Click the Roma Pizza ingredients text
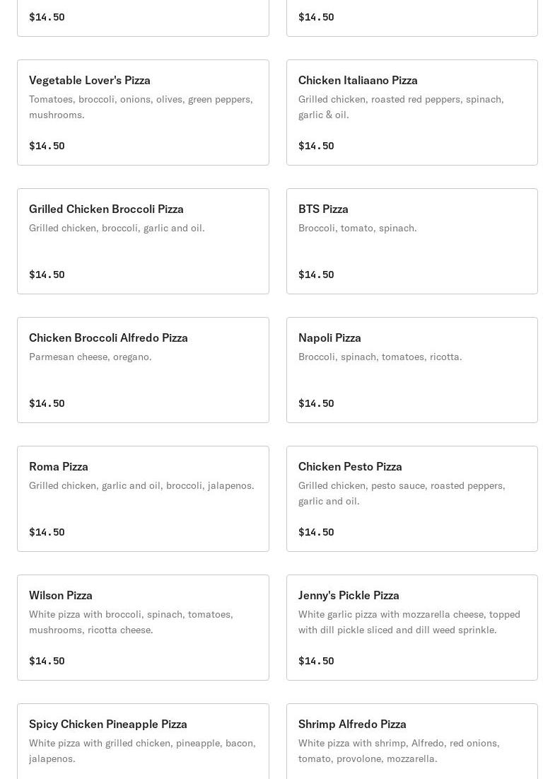Image resolution: width=555 pixels, height=779 pixels. (x=141, y=485)
